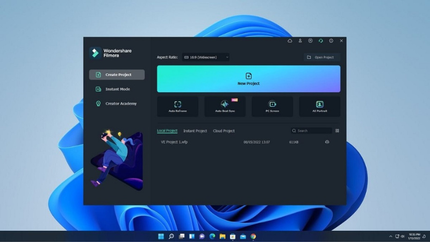
Task: Open the Windows Start menu
Action: tap(161, 237)
